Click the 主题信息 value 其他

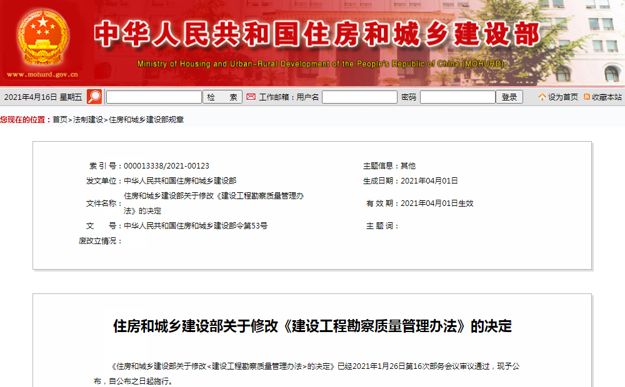tap(408, 165)
